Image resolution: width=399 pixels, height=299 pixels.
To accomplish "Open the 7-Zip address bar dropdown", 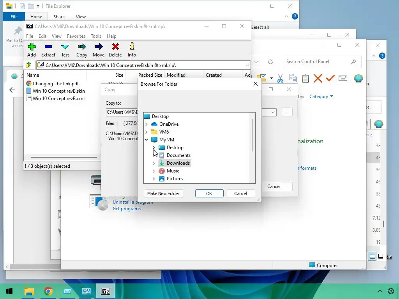I will coord(247,65).
